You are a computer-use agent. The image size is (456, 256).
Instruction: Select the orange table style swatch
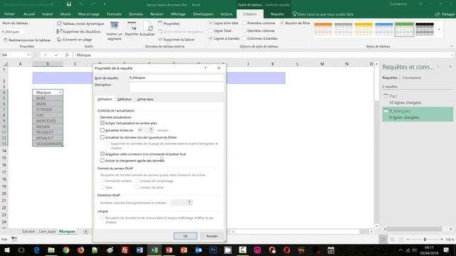pos(323,29)
